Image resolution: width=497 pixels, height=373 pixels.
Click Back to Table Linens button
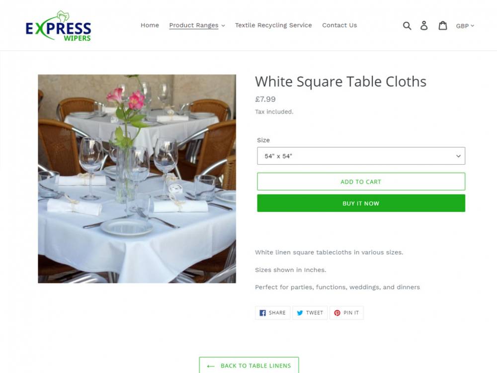(249, 365)
